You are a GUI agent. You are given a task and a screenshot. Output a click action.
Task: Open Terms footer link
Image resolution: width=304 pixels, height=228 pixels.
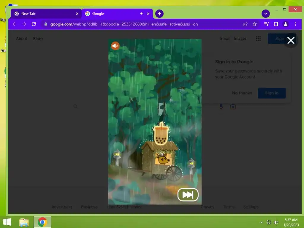click(229, 207)
